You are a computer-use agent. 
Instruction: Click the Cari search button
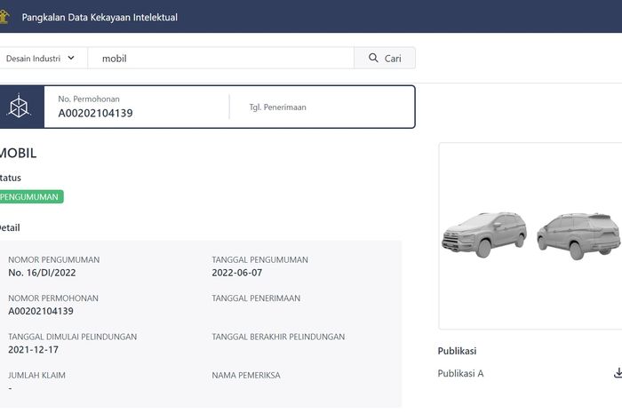click(x=385, y=59)
